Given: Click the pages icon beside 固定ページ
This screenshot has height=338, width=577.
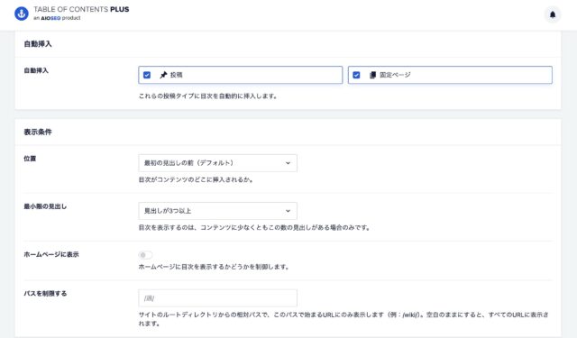Looking at the screenshot, I should coord(372,75).
